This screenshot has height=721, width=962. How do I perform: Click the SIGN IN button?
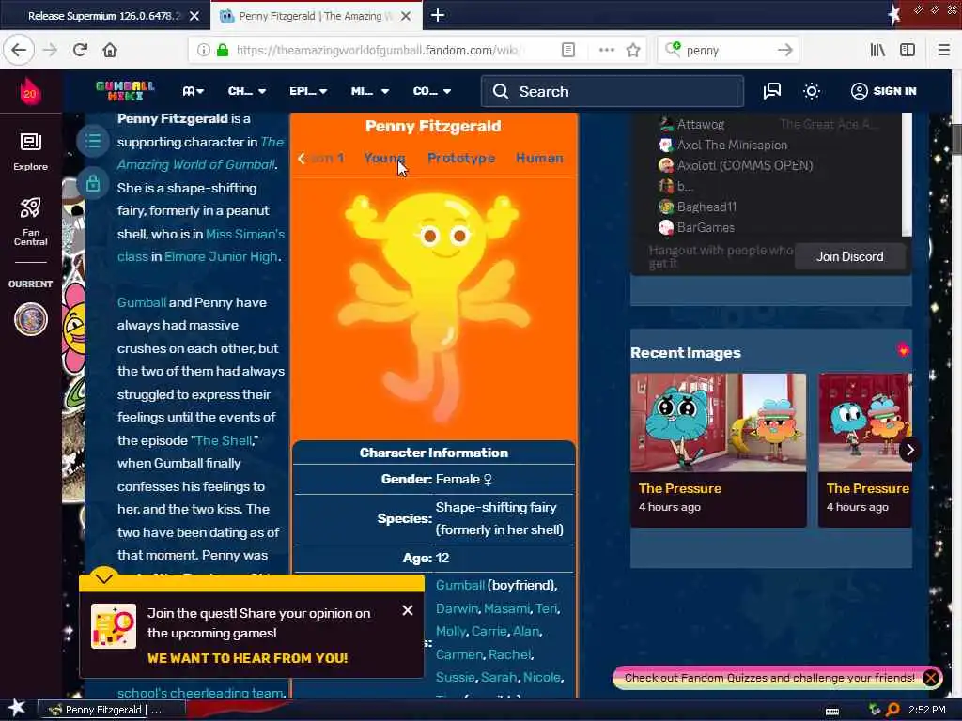883,91
